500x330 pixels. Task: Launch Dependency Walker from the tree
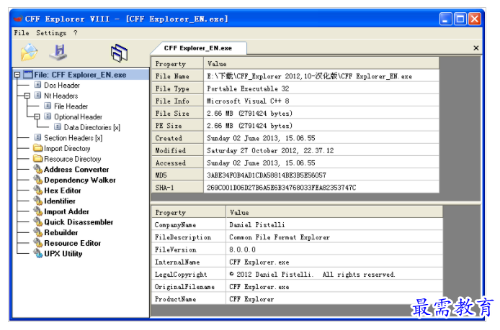click(80, 180)
